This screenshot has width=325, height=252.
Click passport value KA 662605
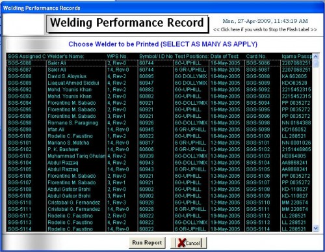(x=294, y=76)
